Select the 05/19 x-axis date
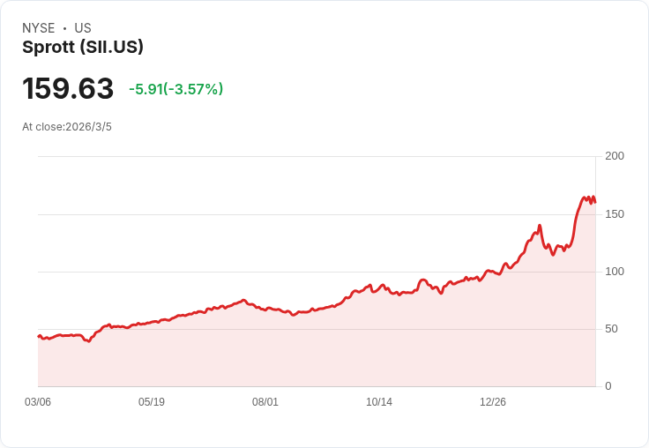The image size is (649, 448). (x=152, y=402)
